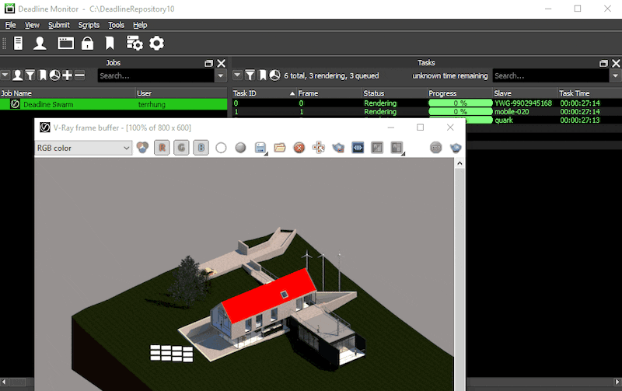Click the bookmark icon in the main toolbar
This screenshot has width=622, height=391.
point(110,44)
